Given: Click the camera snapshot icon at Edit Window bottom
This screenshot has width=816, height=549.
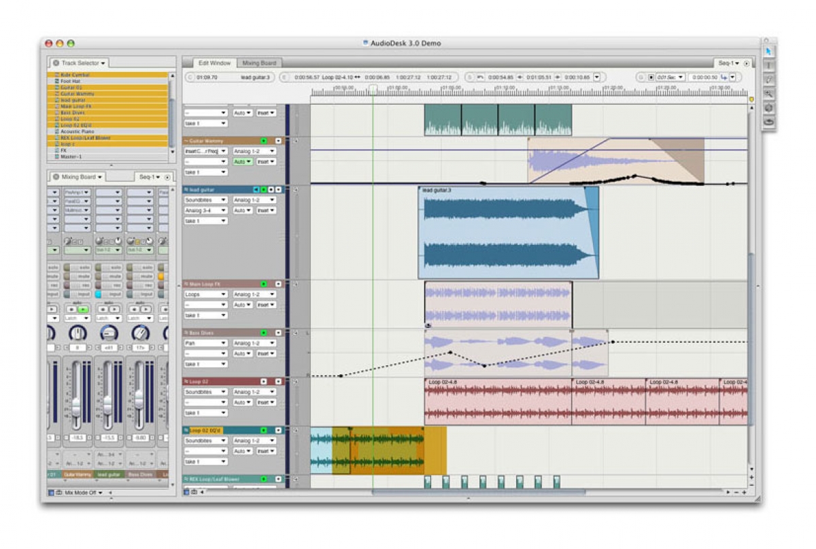Looking at the screenshot, I should (x=194, y=491).
